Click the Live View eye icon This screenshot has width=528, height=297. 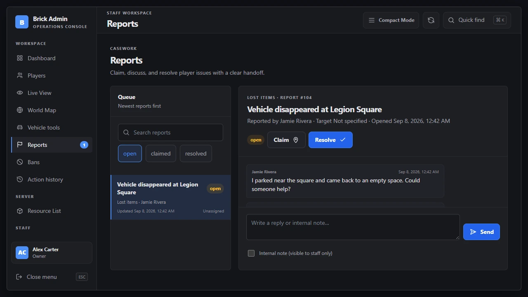coord(20,93)
